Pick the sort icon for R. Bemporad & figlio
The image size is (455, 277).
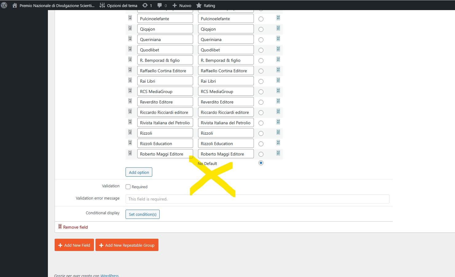[x=130, y=59]
